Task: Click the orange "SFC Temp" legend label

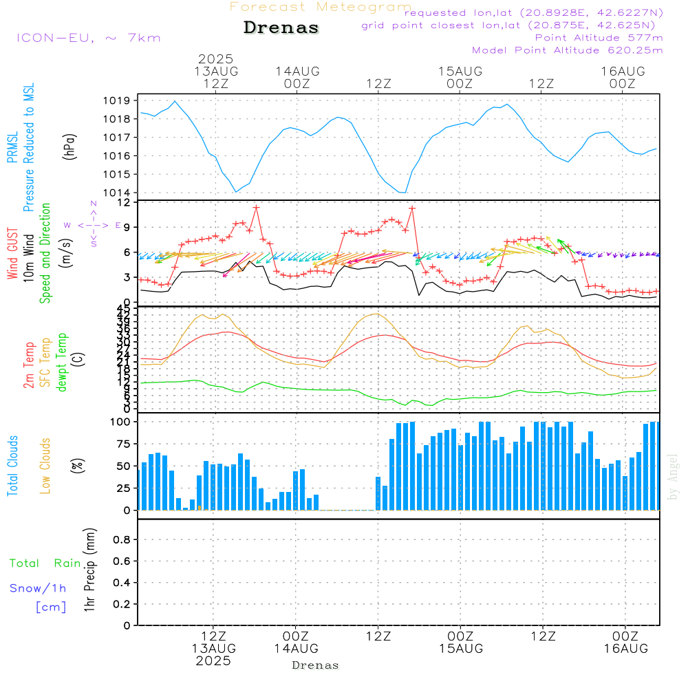Action: tap(45, 363)
